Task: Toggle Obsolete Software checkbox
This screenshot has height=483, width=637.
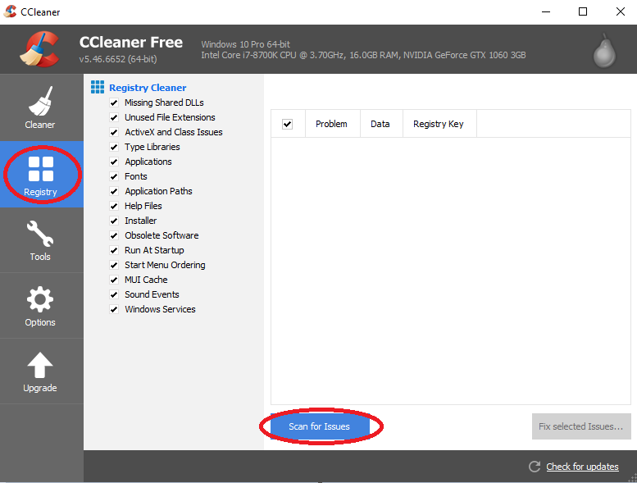Action: click(114, 235)
